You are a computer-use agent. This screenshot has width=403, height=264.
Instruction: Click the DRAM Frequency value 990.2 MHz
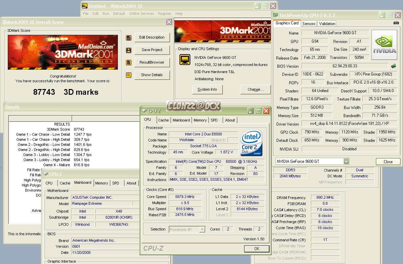click(x=325, y=197)
